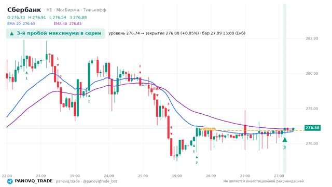Click the panovq.trade website text

[x=68, y=181]
